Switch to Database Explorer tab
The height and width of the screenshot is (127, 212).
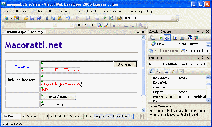[164, 51]
